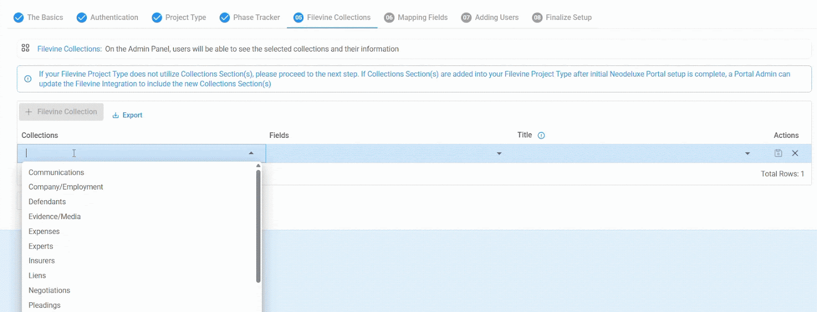
Task: Click the Total Rows: 1 text
Action: (782, 174)
